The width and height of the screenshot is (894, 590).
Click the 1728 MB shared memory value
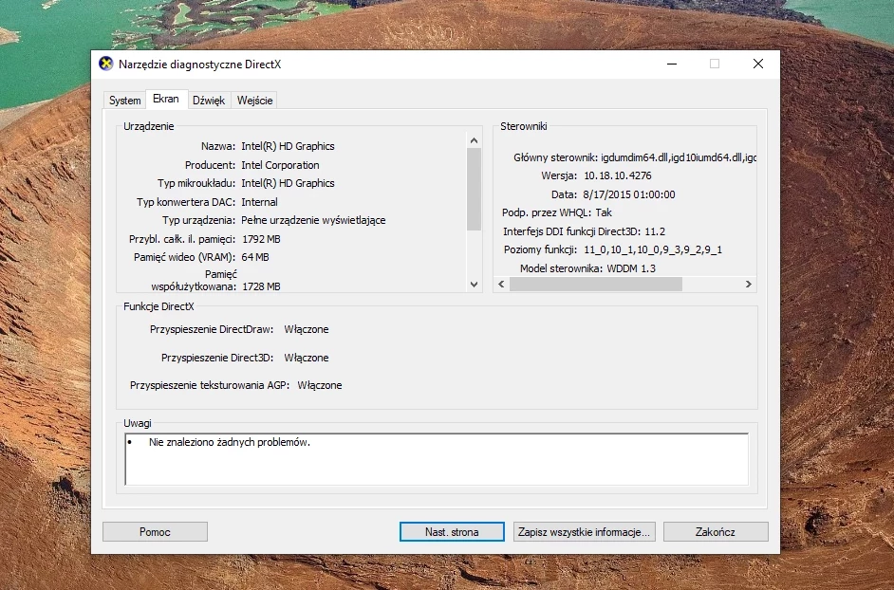click(x=261, y=286)
